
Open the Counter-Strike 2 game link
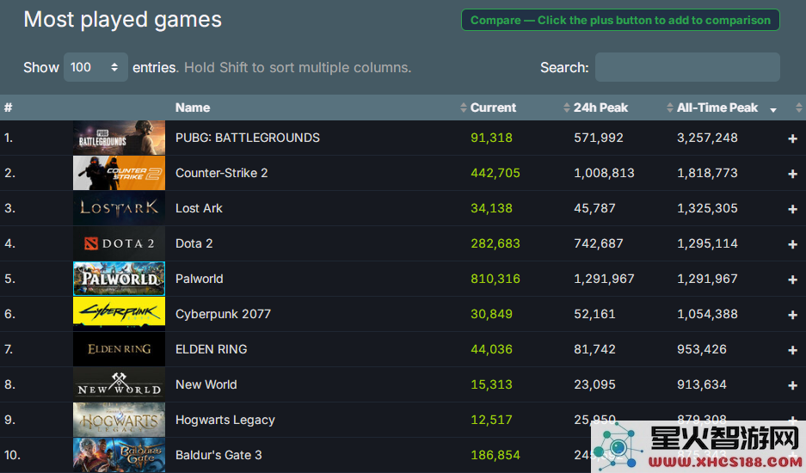point(222,173)
